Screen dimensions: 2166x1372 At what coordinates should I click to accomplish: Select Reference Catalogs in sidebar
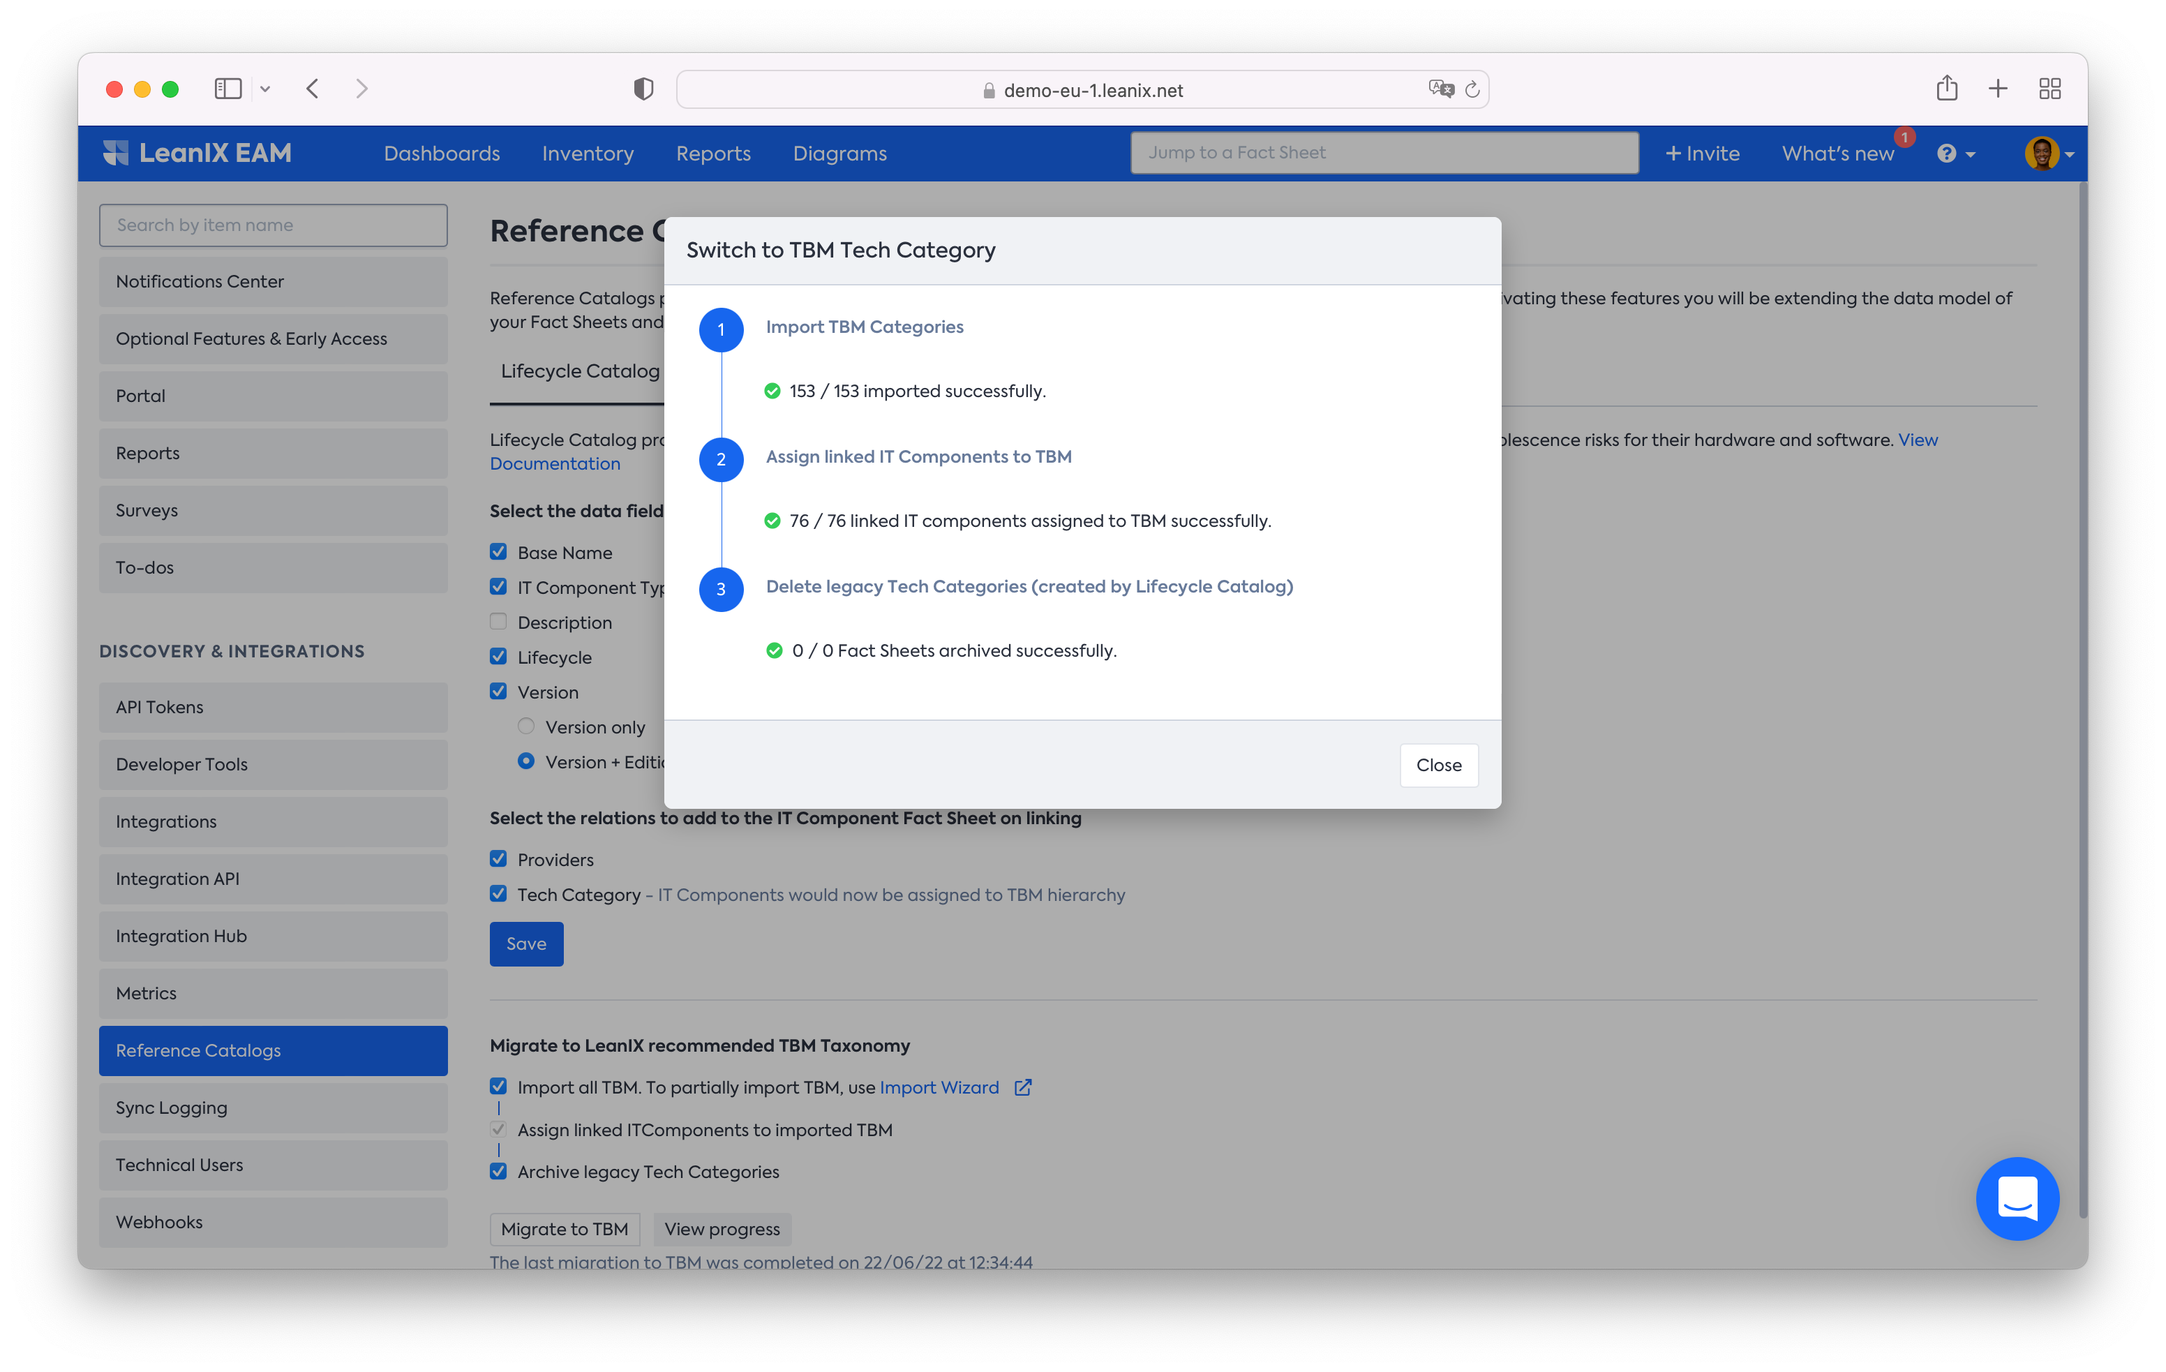click(x=274, y=1050)
